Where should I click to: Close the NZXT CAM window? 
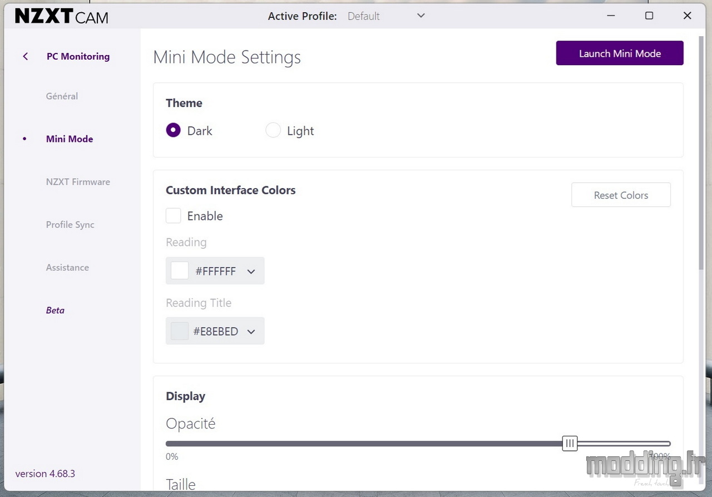tap(687, 16)
